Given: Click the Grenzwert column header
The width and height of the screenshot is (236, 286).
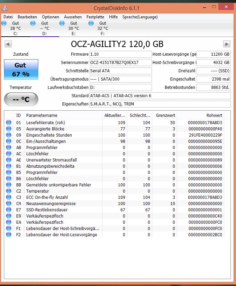Looking at the screenshot, I should (x=164, y=115).
